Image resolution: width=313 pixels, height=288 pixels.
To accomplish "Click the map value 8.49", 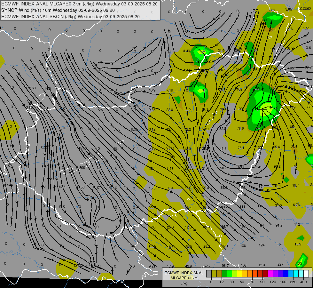I will (x=187, y=51).
